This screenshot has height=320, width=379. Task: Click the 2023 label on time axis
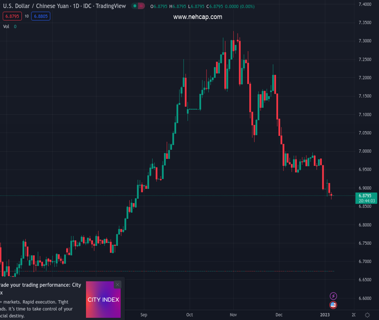coord(325,315)
